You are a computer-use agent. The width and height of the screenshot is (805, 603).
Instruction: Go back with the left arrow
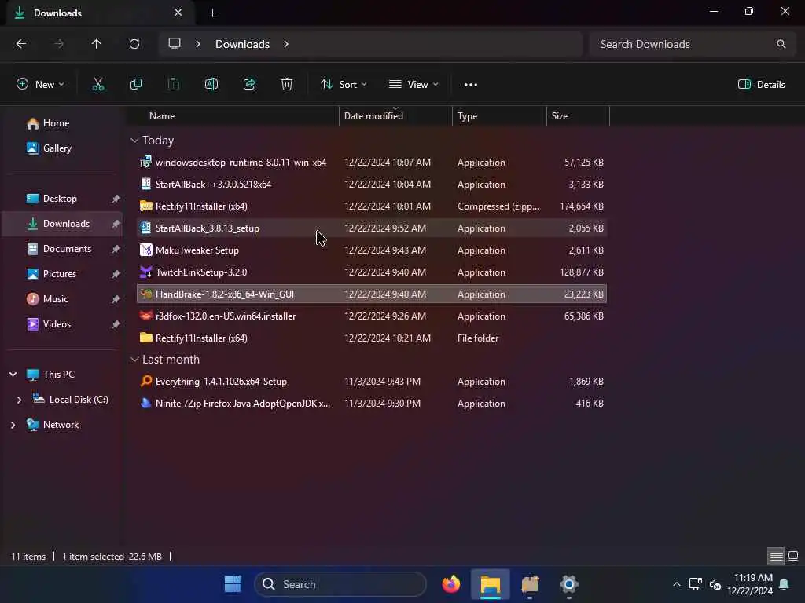tap(21, 44)
